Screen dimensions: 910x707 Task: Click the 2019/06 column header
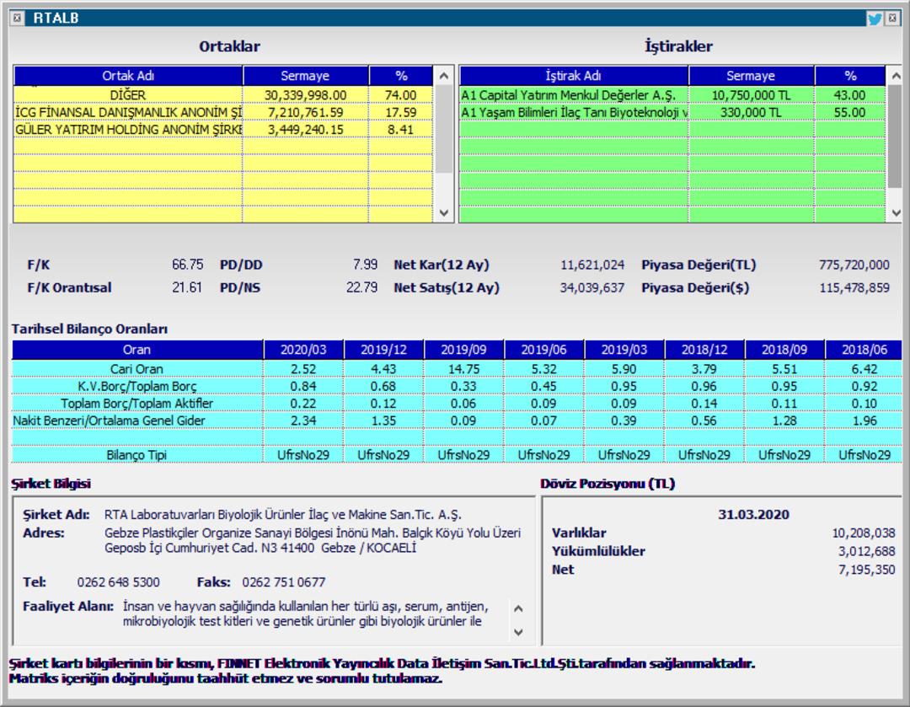coord(543,350)
